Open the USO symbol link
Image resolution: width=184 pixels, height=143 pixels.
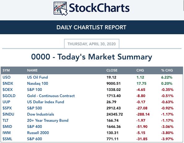pyautogui.click(x=6, y=77)
